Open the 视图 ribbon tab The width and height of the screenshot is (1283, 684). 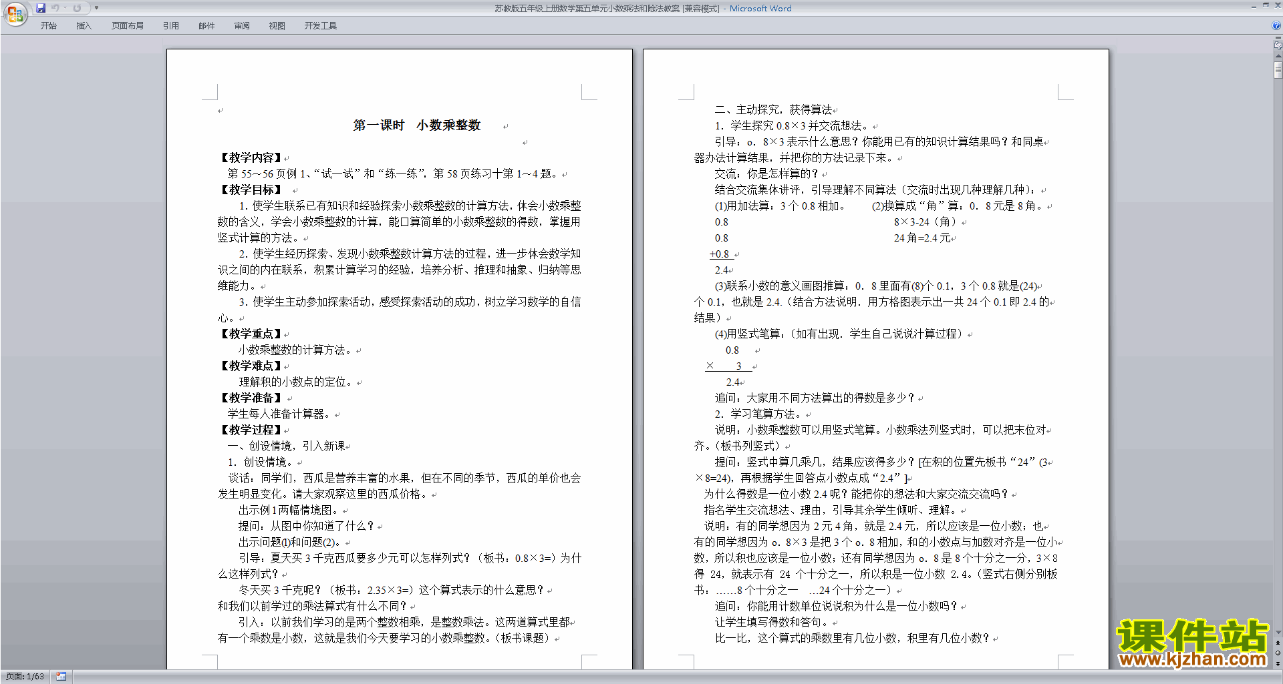[x=277, y=26]
